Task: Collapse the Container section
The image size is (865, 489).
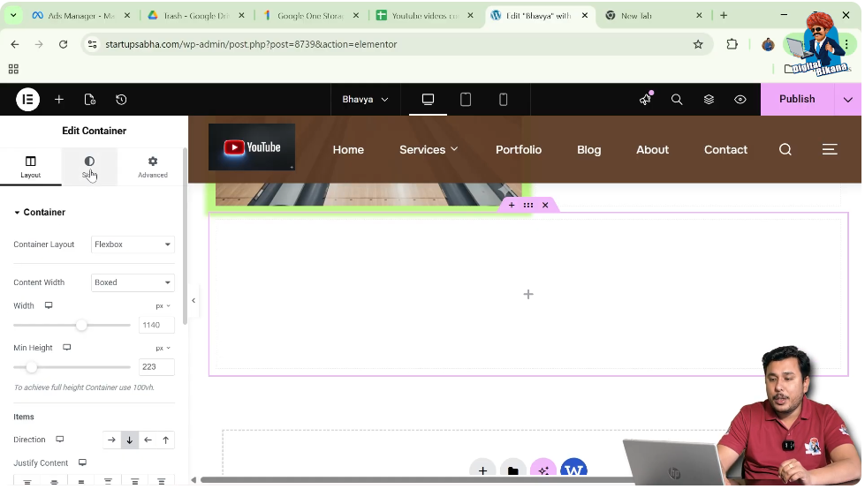Action: (18, 213)
